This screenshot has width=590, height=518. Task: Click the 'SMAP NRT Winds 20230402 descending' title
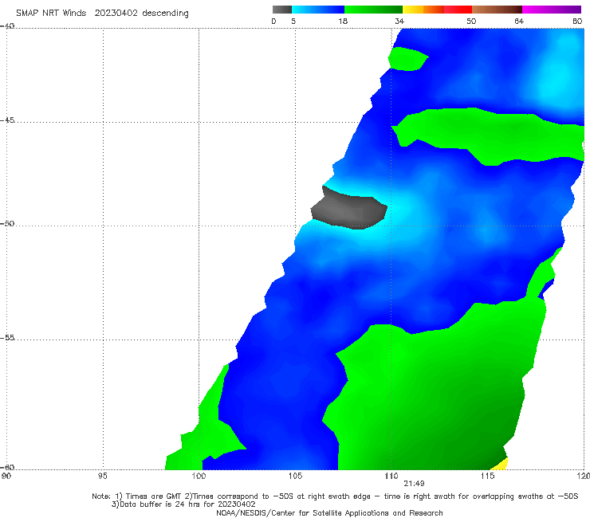coord(102,14)
